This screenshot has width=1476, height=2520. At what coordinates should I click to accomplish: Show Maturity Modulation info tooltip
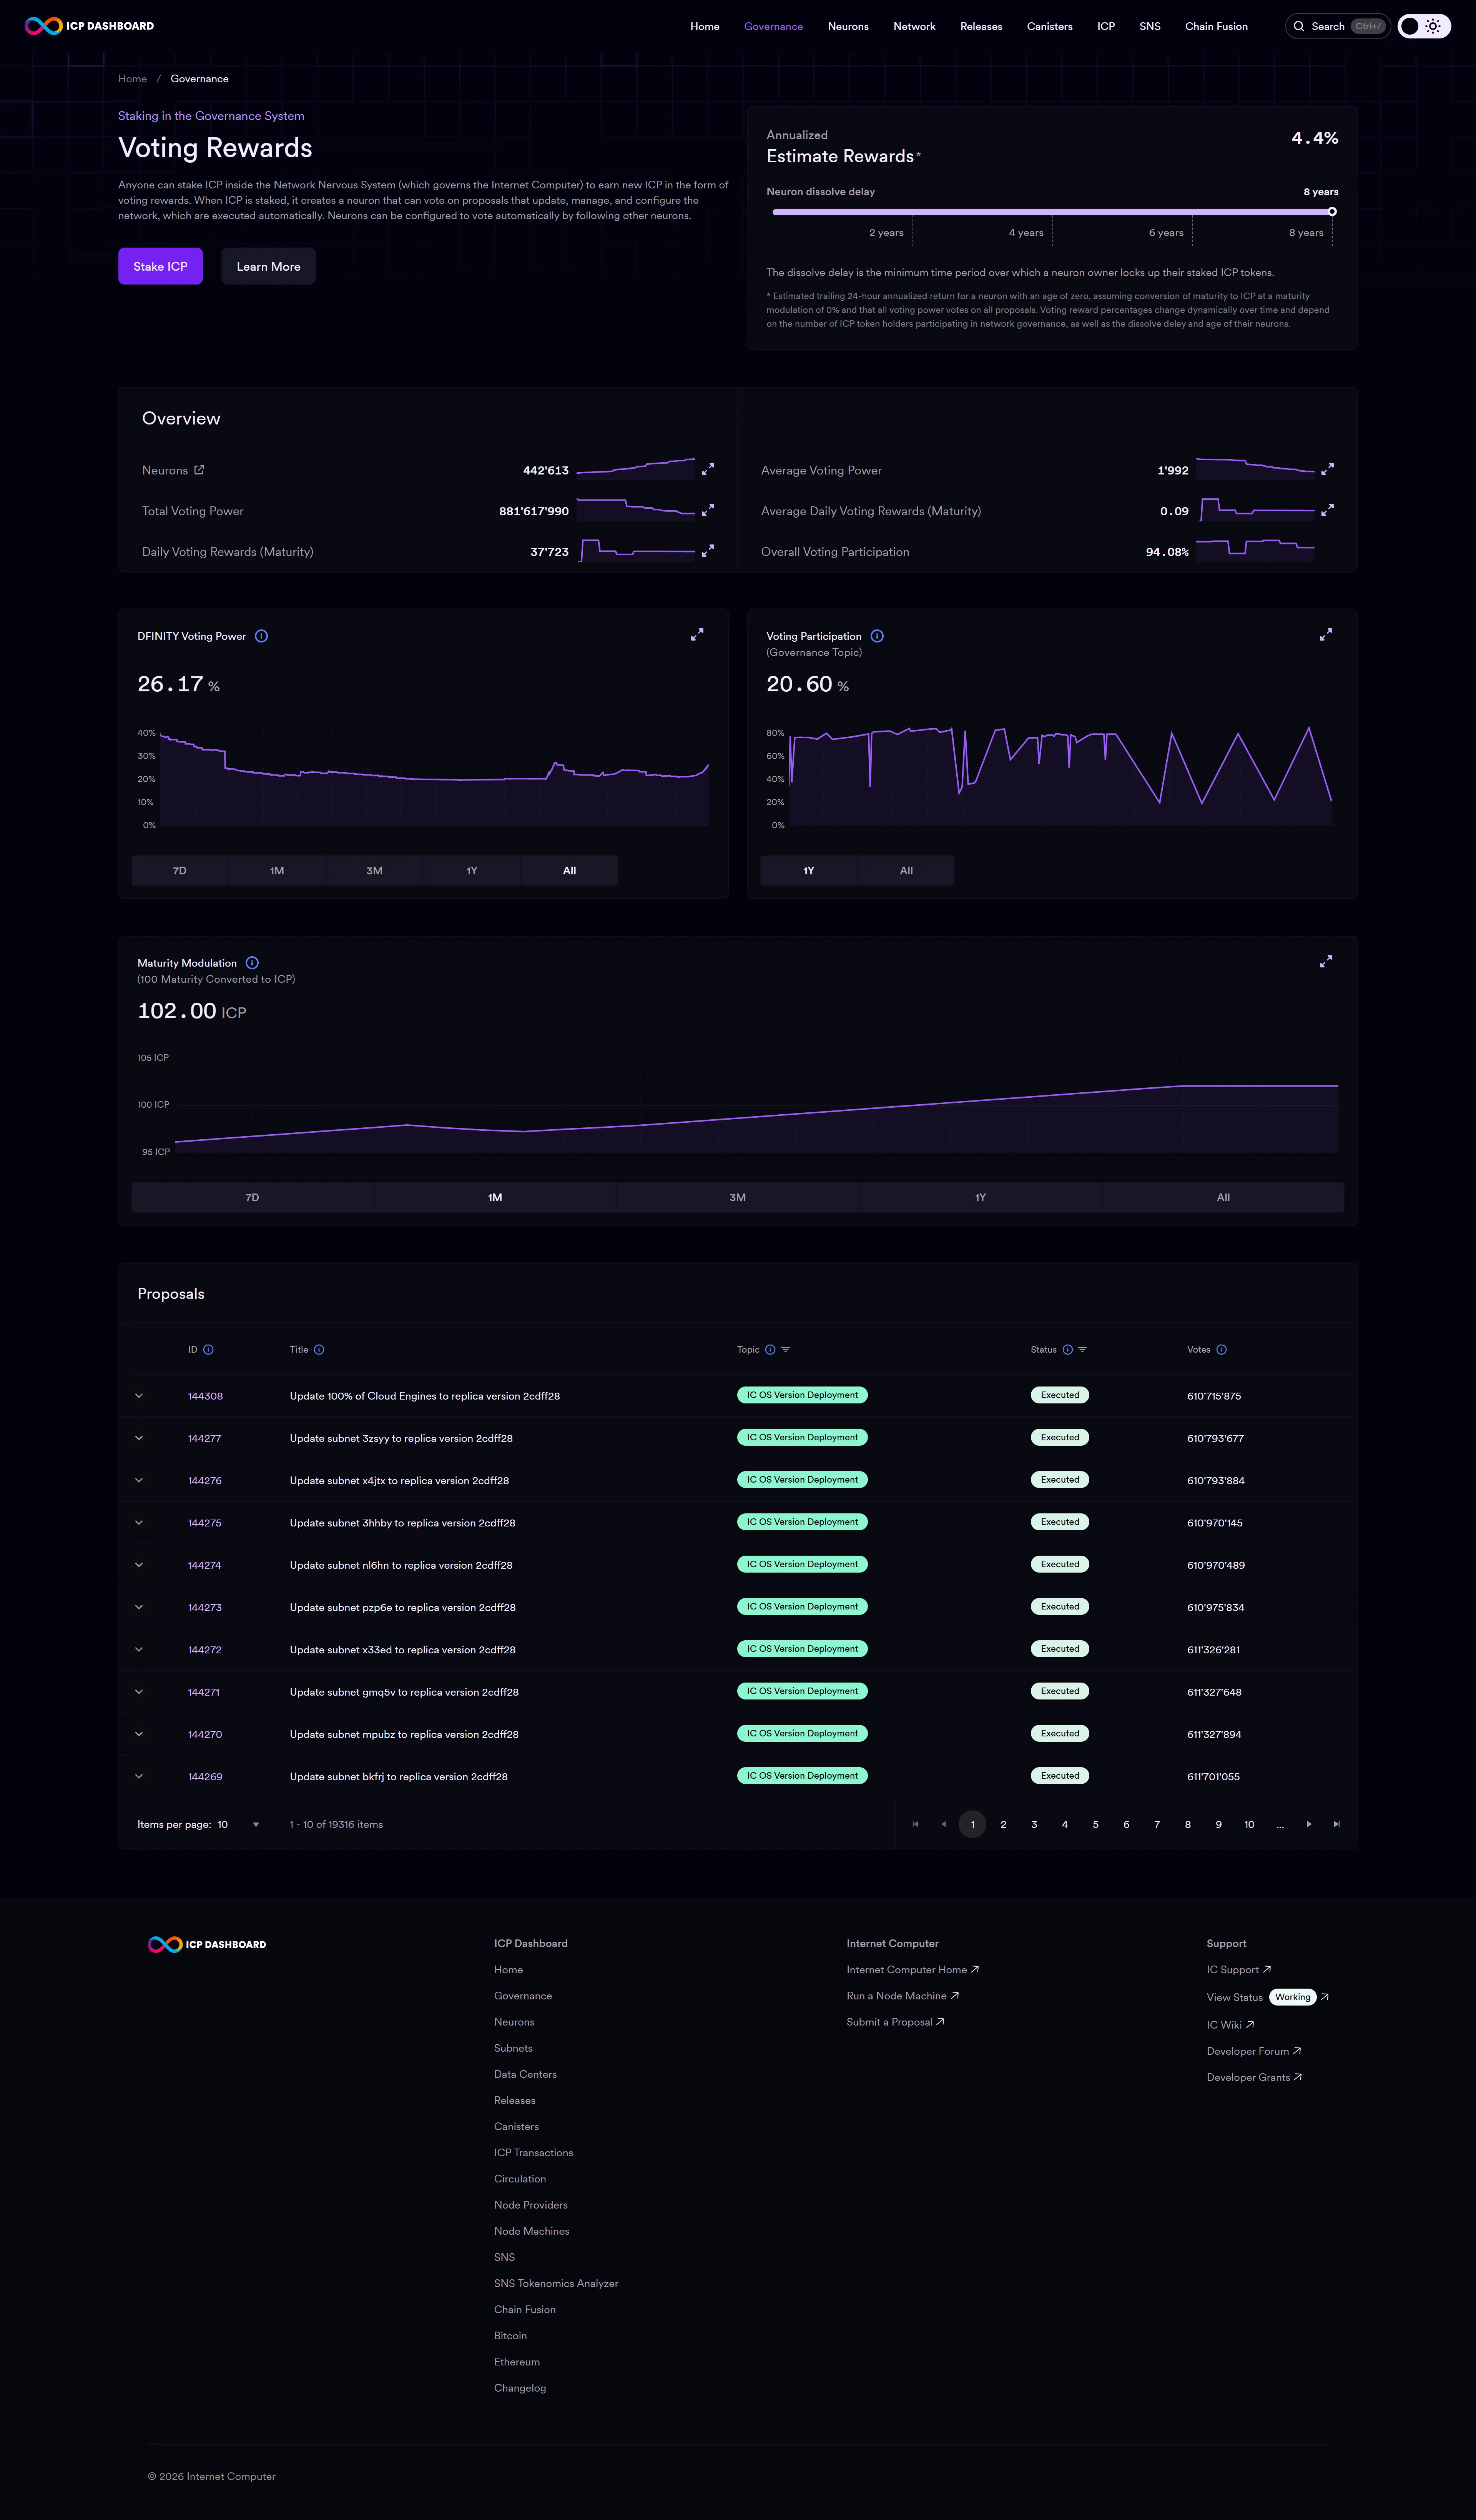click(252, 963)
